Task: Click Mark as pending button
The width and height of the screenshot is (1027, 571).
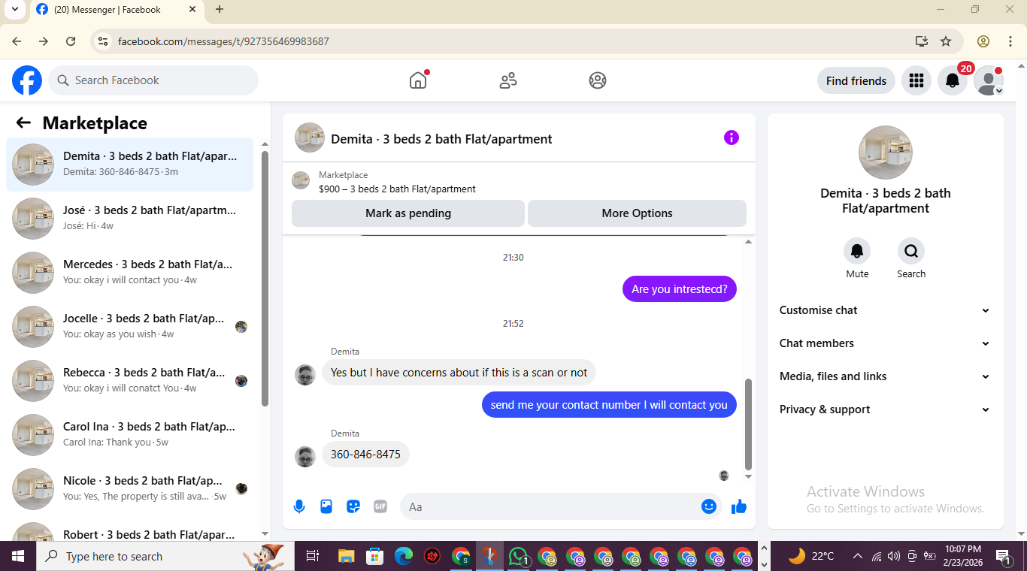Action: pos(408,213)
